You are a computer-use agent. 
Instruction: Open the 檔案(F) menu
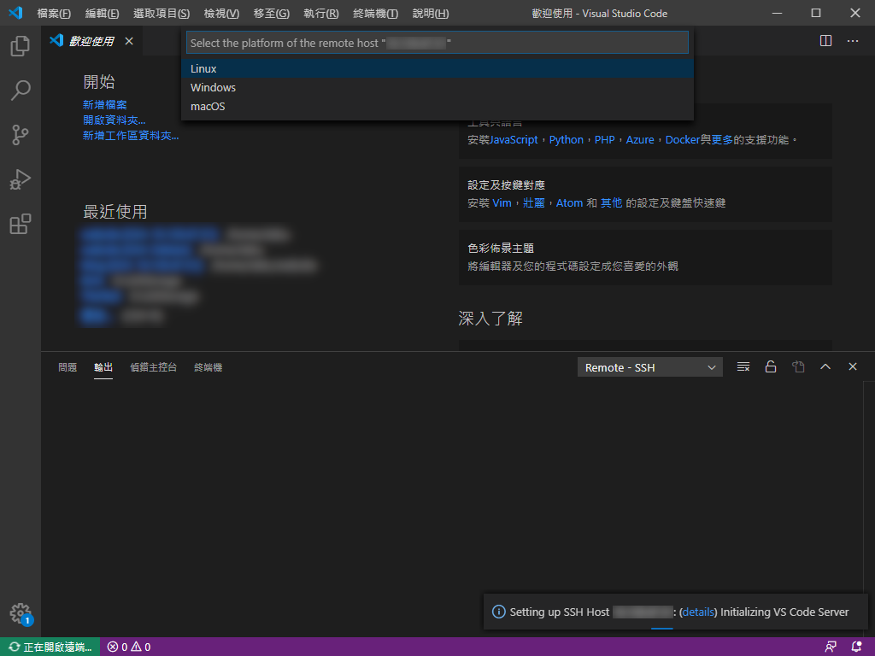[54, 14]
